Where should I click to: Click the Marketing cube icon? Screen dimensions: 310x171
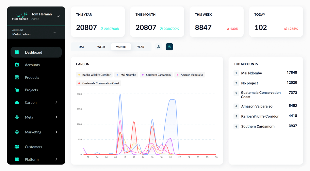pyautogui.click(x=17, y=132)
